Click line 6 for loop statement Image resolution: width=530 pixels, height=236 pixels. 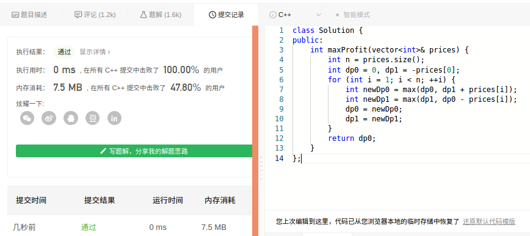[392, 80]
